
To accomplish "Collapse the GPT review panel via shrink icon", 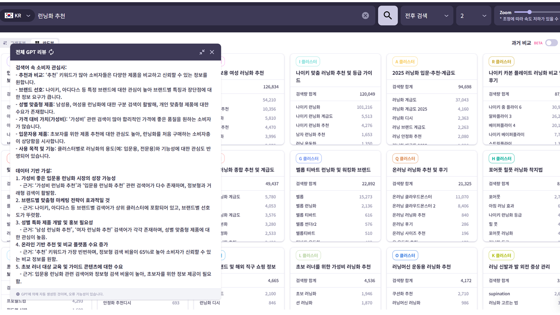I will pyautogui.click(x=202, y=52).
